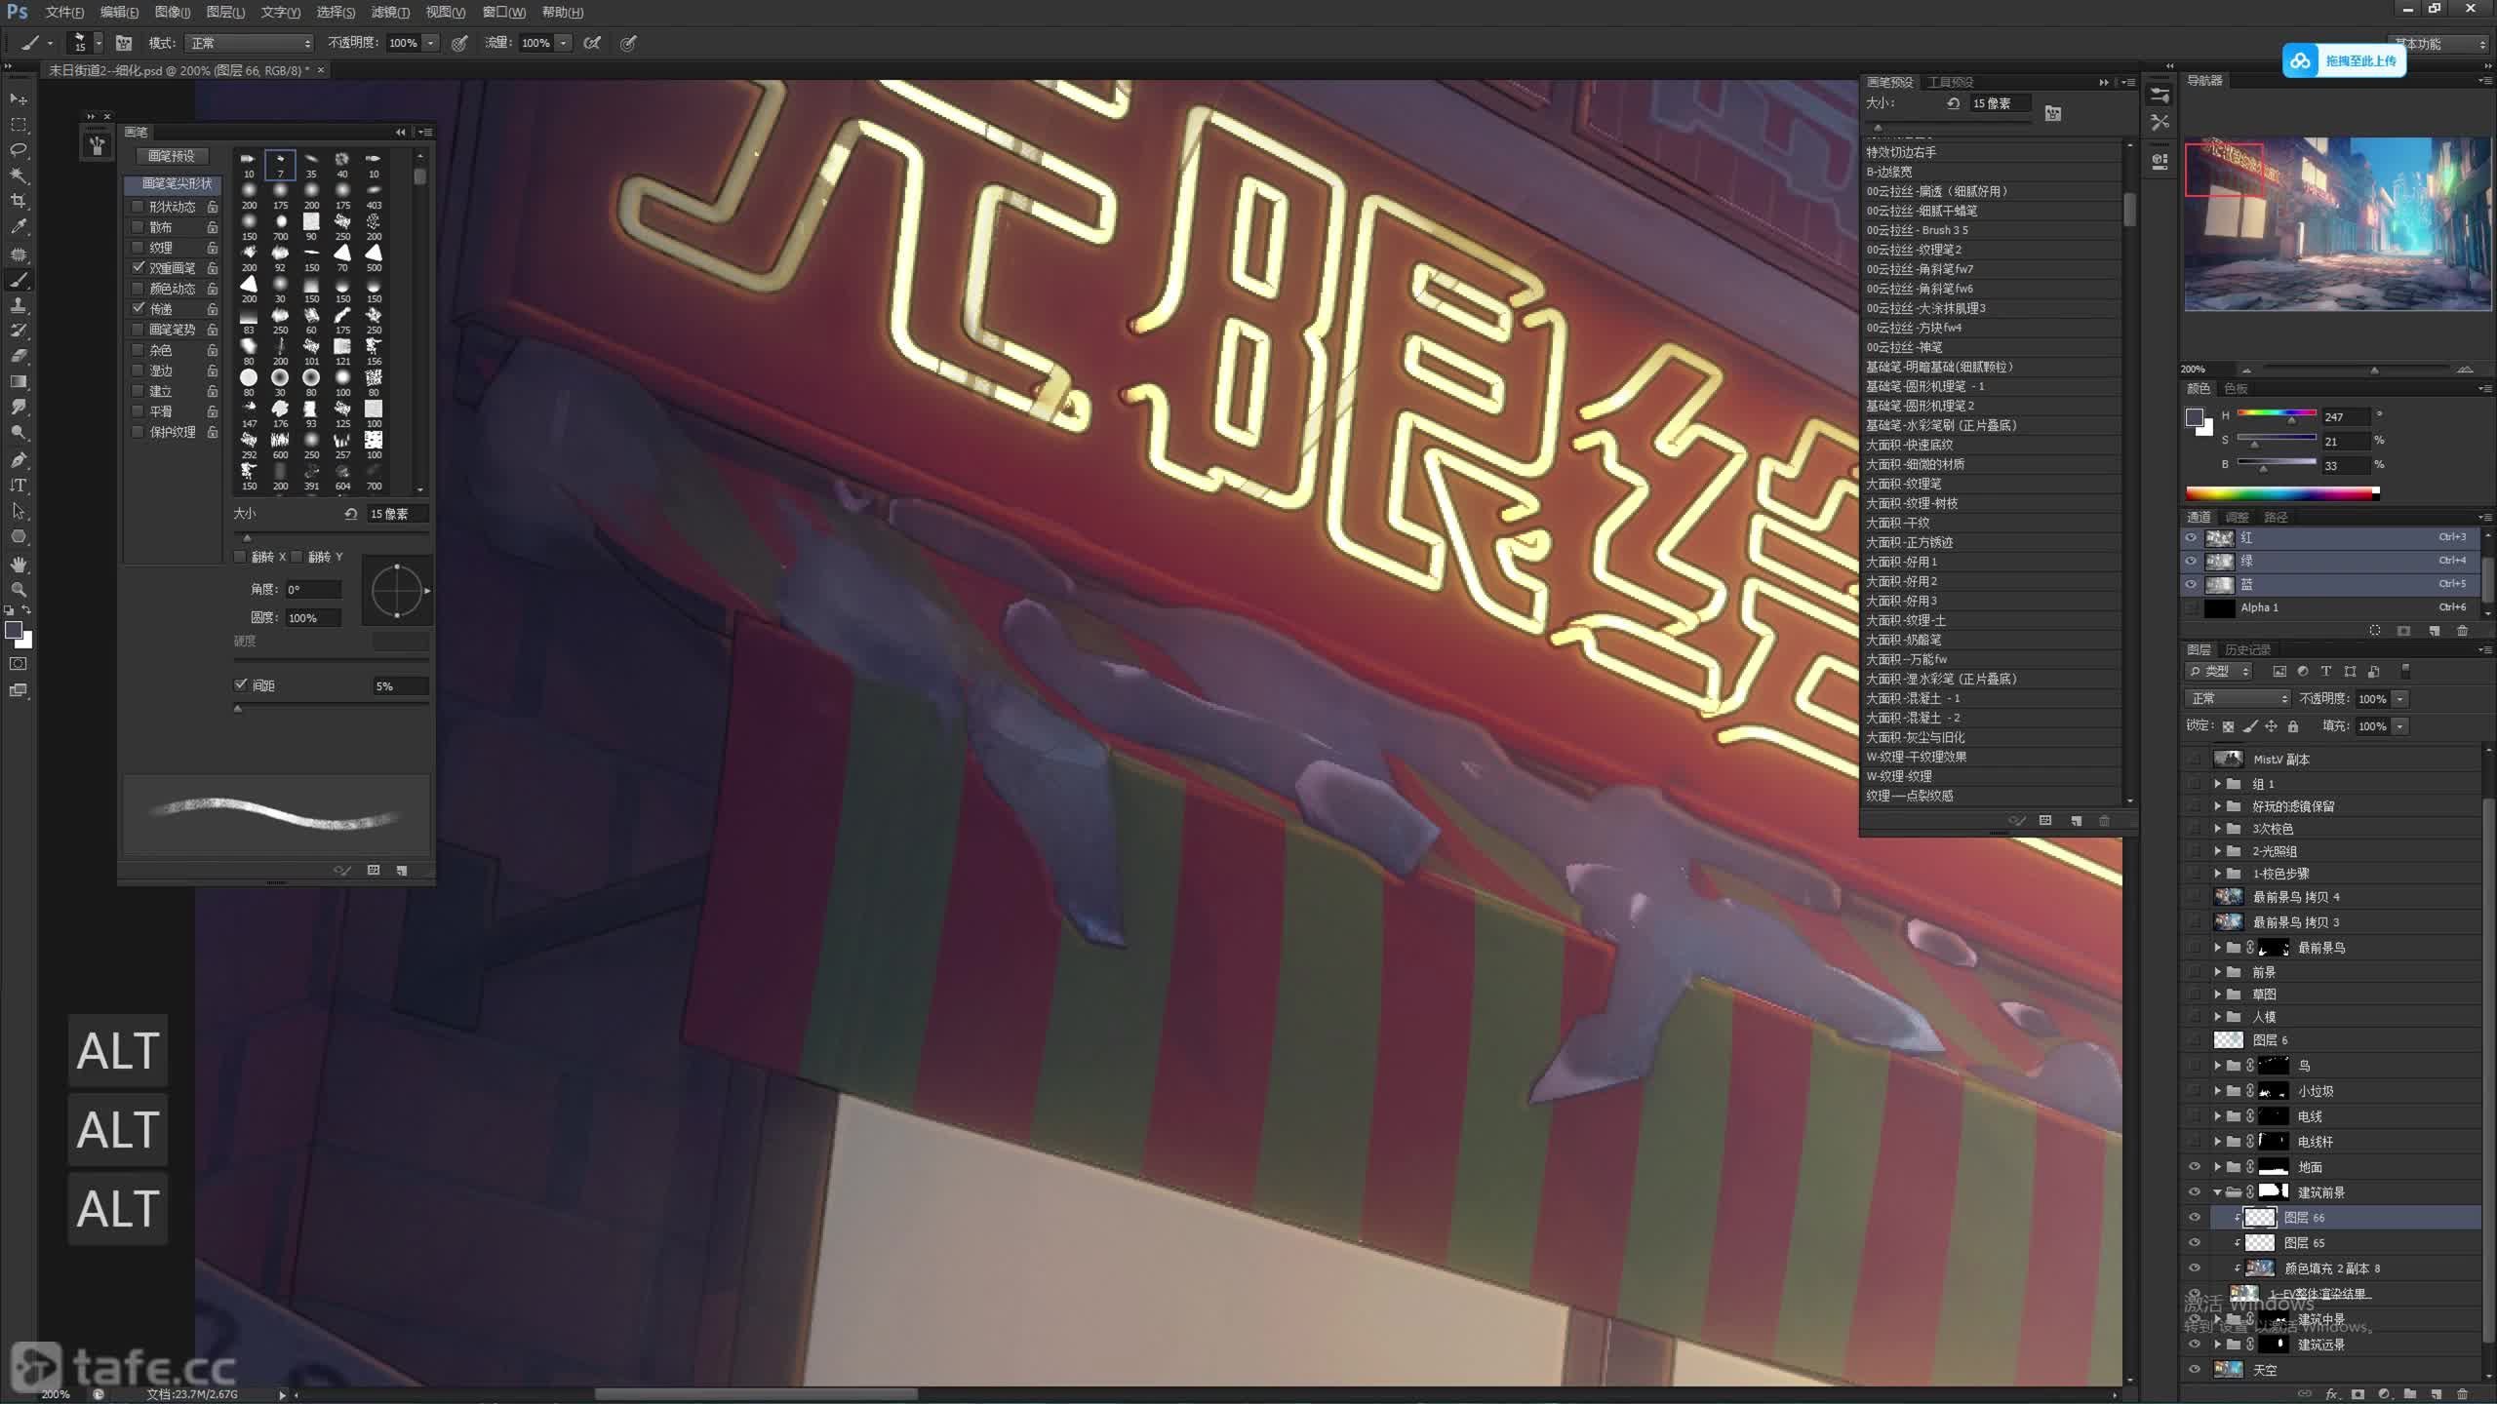Image resolution: width=2497 pixels, height=1404 pixels.
Task: Toggle the 形状动态 checkbox
Action: pyautogui.click(x=138, y=207)
